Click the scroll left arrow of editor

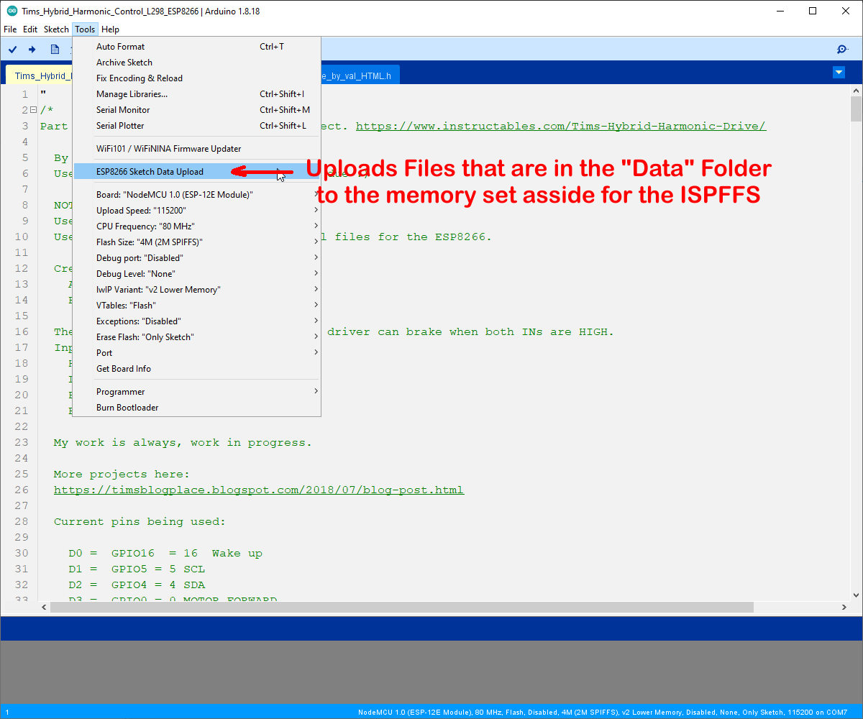point(44,607)
